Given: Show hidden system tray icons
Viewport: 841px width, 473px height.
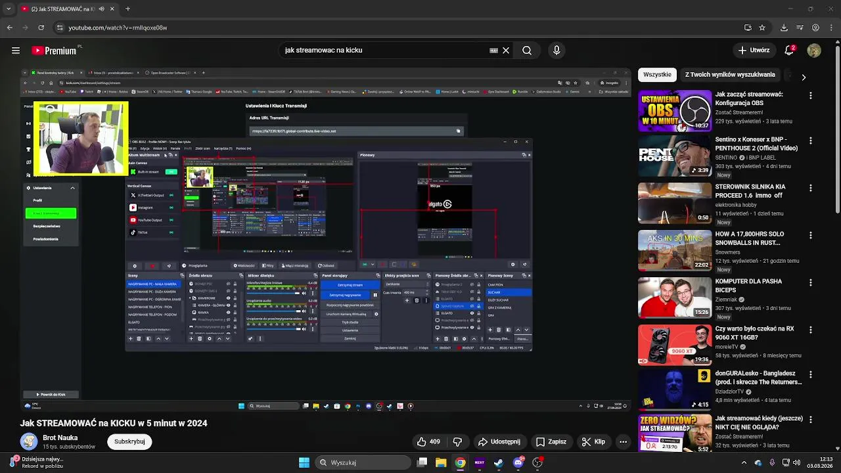Looking at the screenshot, I should [744, 462].
